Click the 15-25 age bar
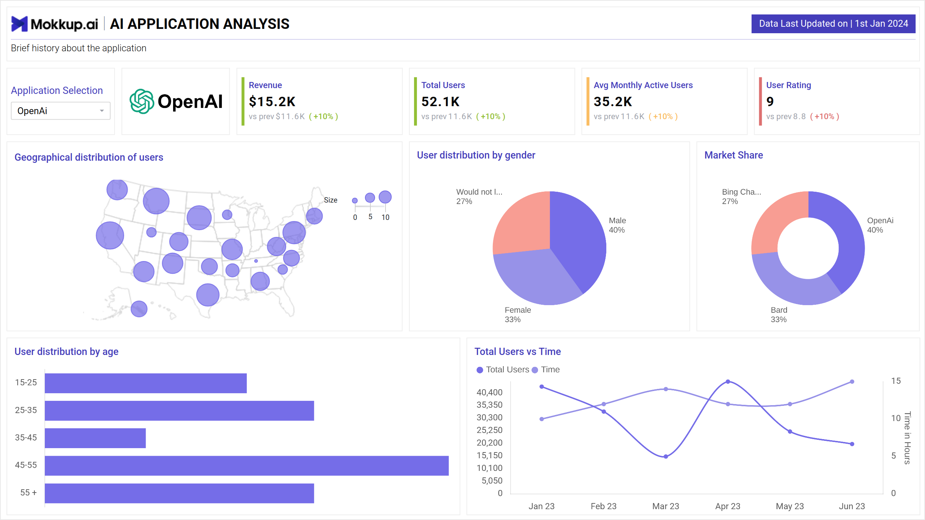The height and width of the screenshot is (520, 925). coord(146,383)
